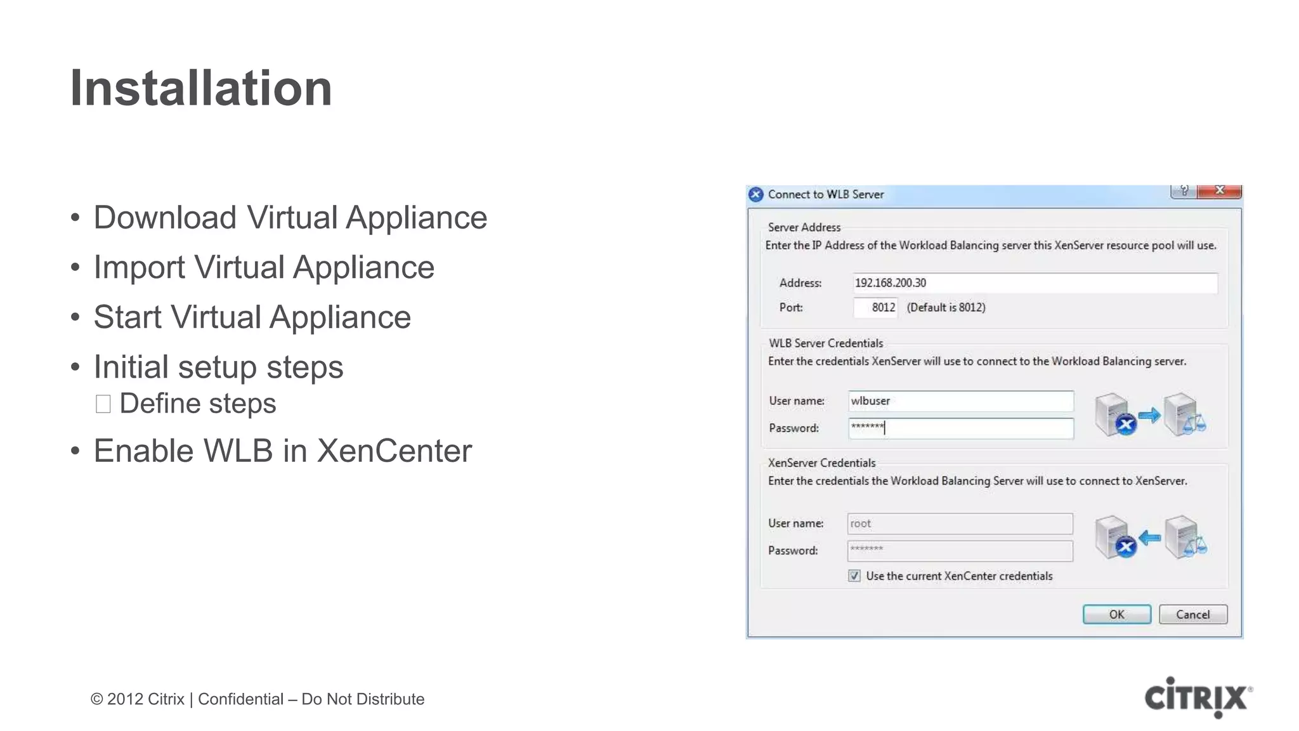Click the XenServer Credentials group label

(x=822, y=463)
